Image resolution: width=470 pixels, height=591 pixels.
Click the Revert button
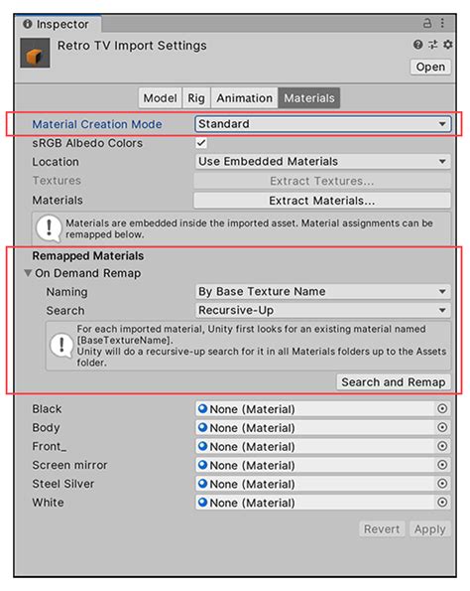click(x=382, y=529)
